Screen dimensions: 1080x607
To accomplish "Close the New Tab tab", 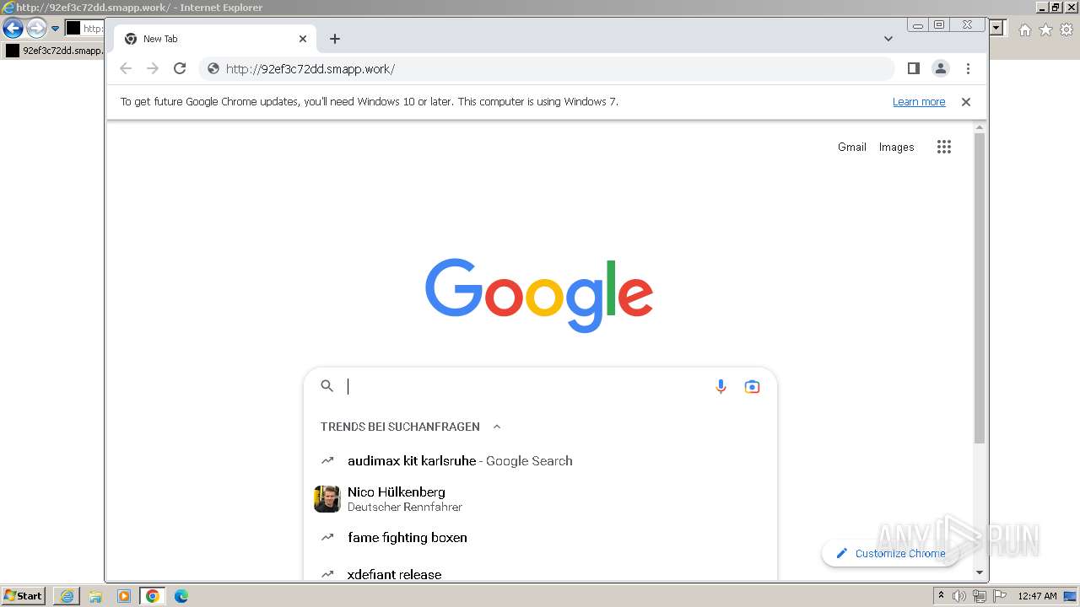I will tap(303, 39).
